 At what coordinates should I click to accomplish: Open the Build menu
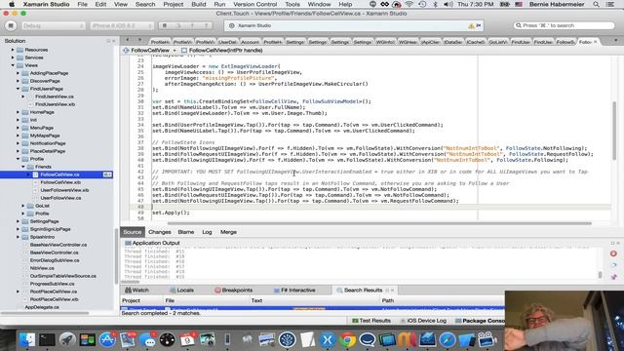[199, 4]
